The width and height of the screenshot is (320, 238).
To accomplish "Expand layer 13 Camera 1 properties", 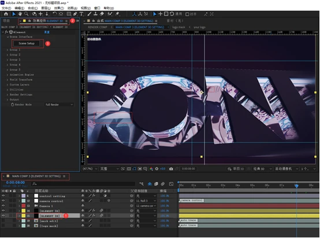I will [19, 206].
